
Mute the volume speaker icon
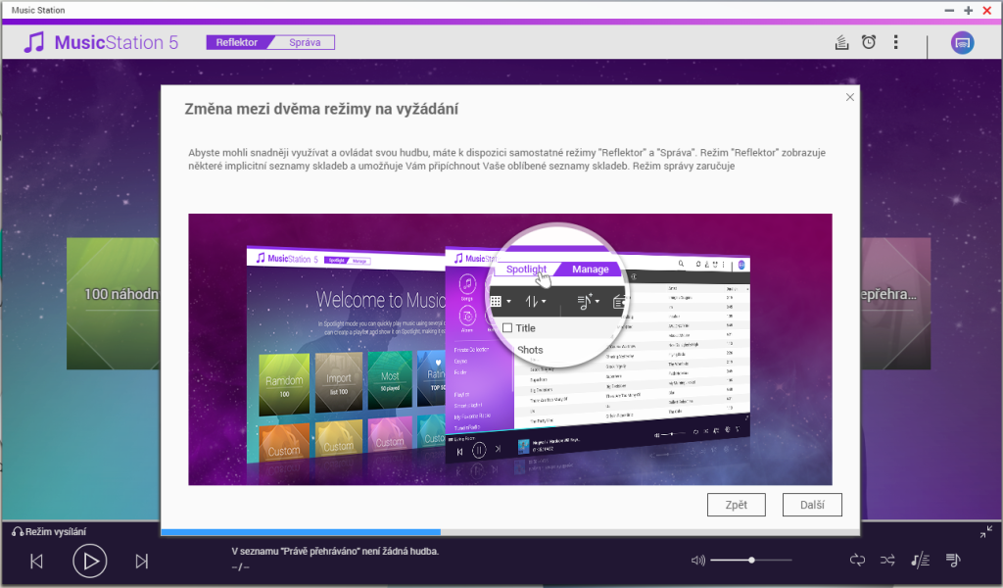click(697, 561)
